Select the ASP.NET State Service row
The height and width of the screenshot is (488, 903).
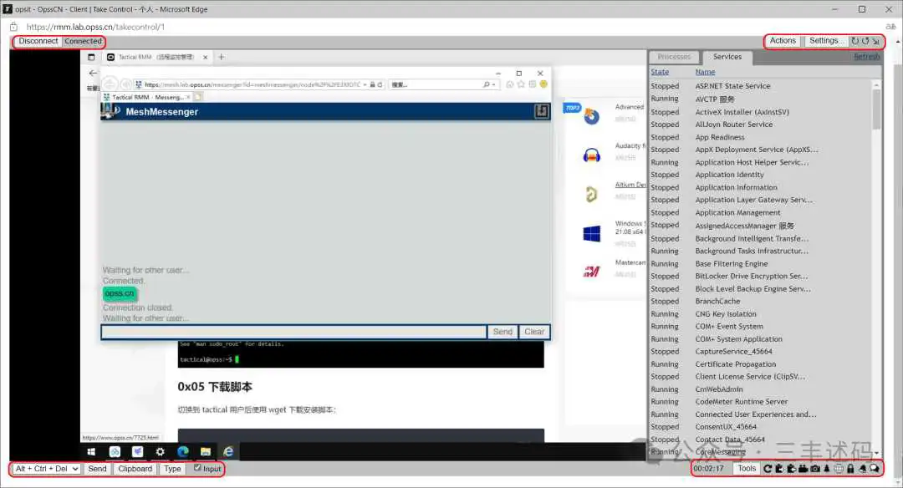[760, 86]
